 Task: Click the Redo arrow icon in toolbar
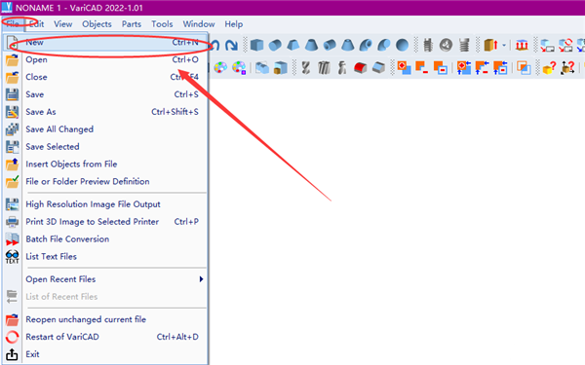click(x=231, y=46)
